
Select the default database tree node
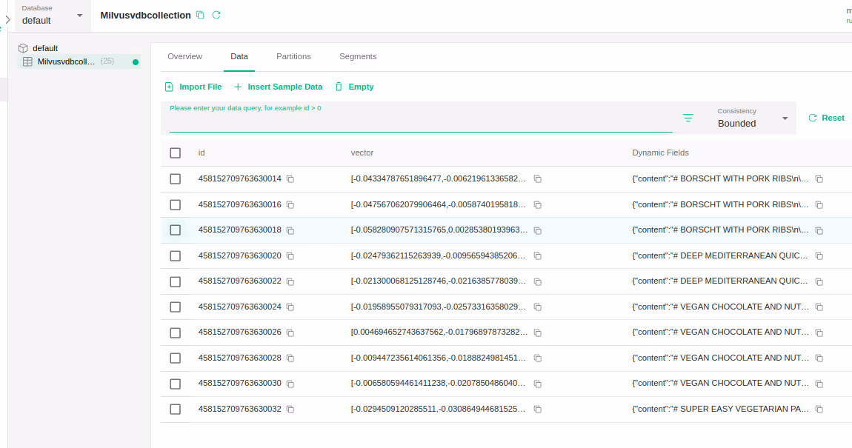(44, 48)
